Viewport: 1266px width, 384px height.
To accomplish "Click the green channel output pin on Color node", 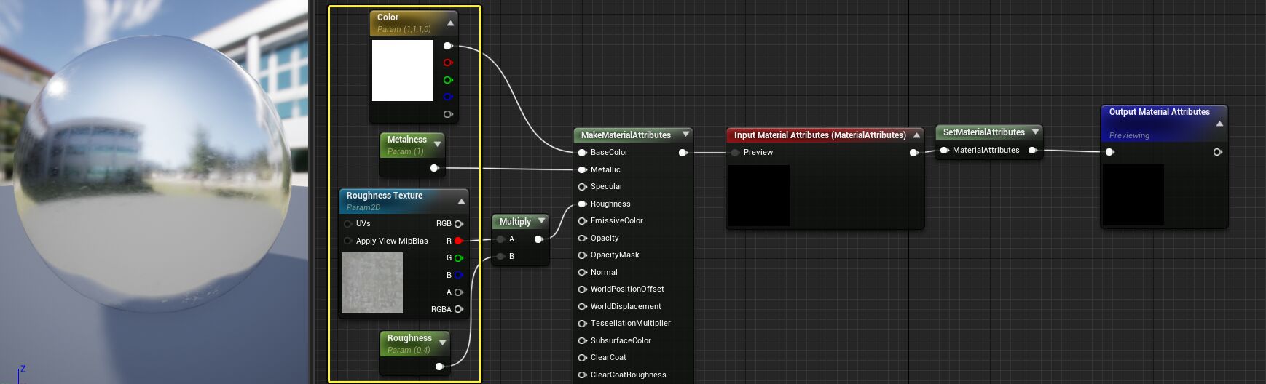I will pos(447,80).
